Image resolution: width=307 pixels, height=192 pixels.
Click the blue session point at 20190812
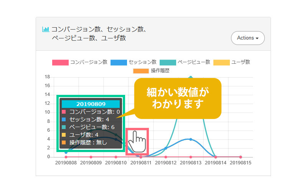pos(166,148)
